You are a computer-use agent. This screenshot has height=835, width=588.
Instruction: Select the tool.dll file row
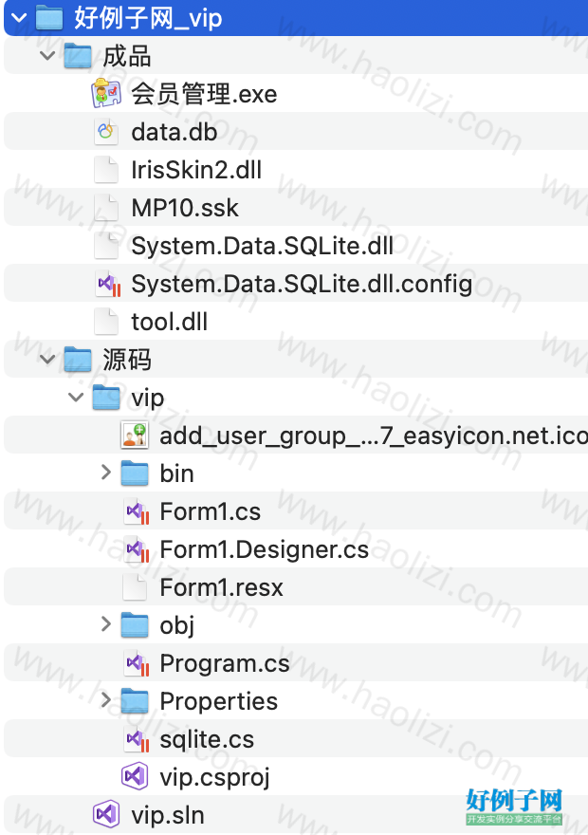296,322
